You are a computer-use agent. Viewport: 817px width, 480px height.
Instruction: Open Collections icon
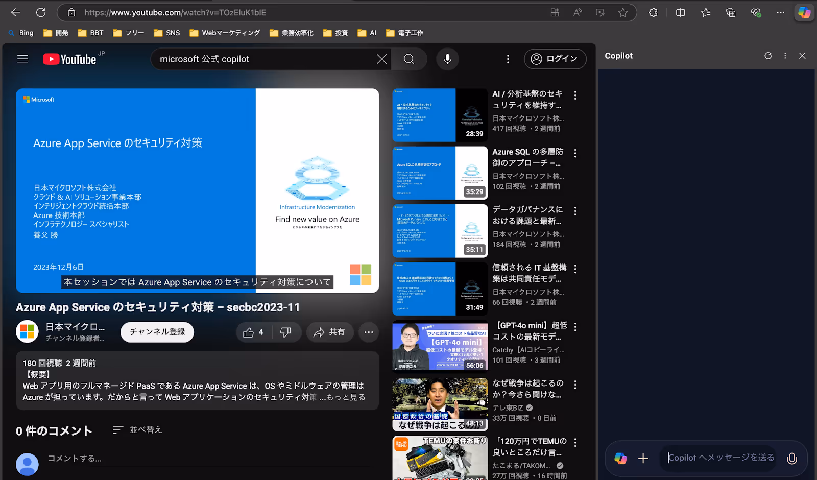(731, 12)
